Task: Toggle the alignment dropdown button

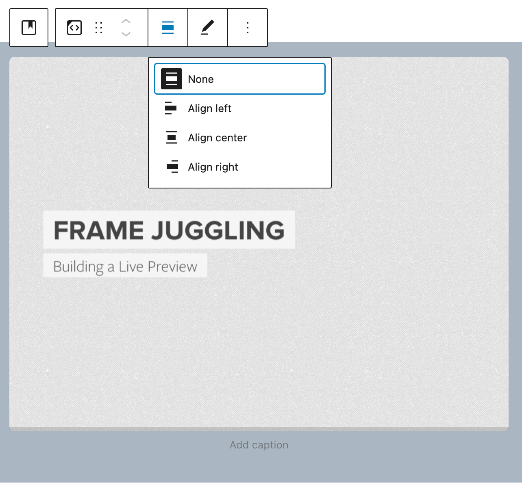Action: (168, 28)
